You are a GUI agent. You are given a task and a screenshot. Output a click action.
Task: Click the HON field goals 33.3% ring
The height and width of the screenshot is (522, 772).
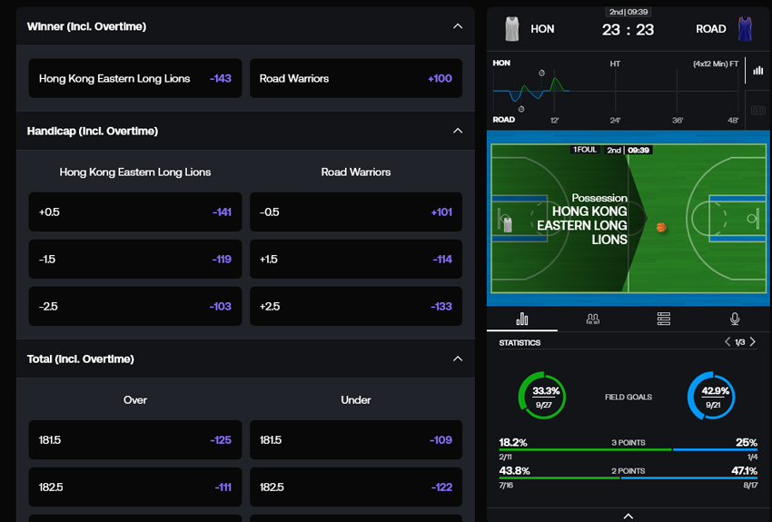[x=542, y=396]
